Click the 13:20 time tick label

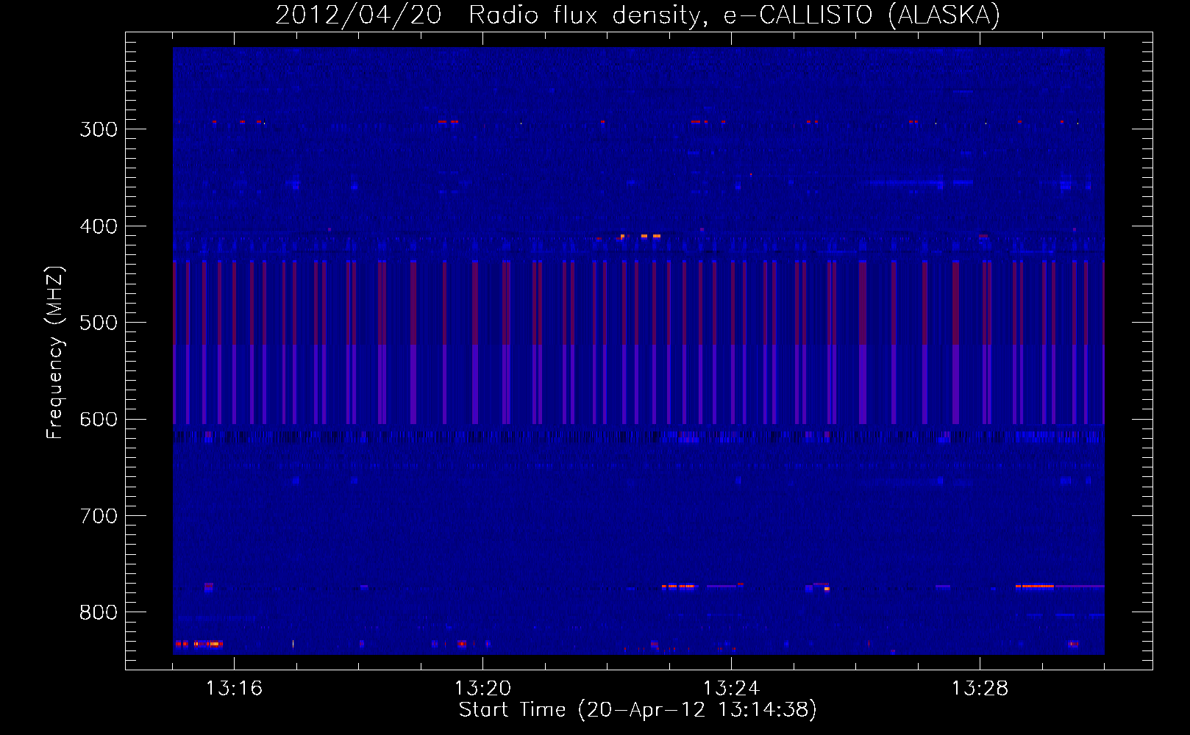[482, 688]
